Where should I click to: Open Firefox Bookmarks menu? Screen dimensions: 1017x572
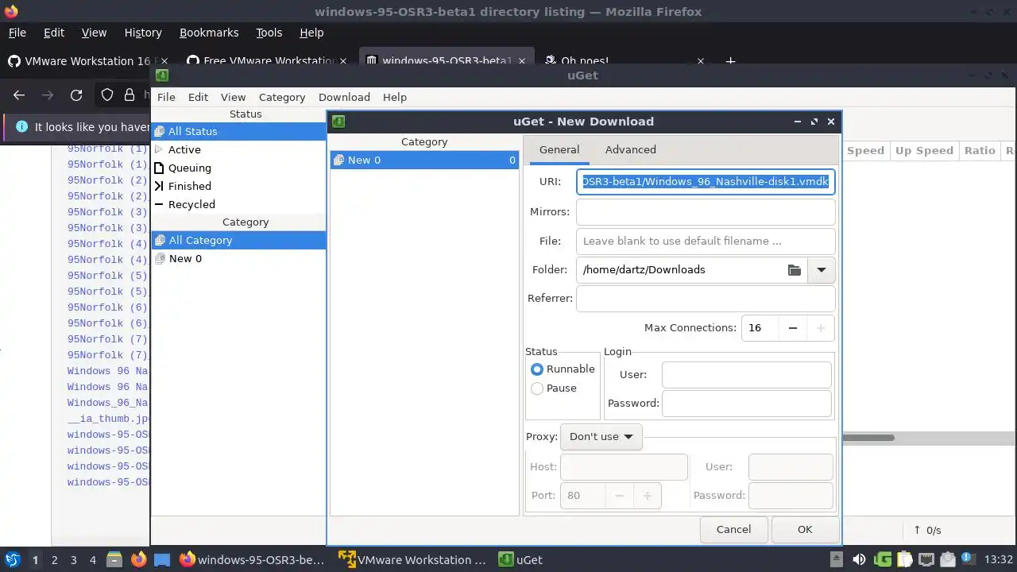tap(209, 33)
